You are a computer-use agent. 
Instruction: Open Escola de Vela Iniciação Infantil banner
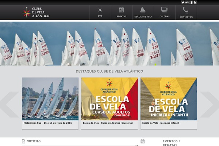(x=169, y=99)
